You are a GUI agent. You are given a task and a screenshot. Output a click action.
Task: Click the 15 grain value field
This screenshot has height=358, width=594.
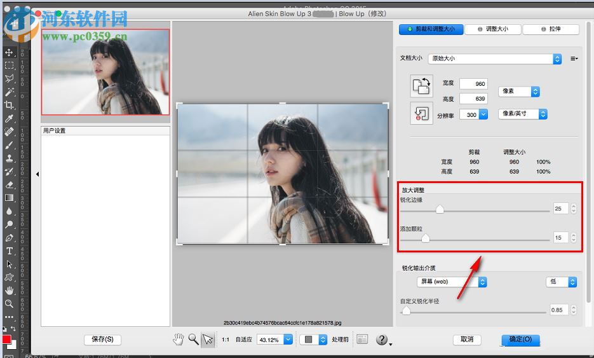[x=561, y=238]
